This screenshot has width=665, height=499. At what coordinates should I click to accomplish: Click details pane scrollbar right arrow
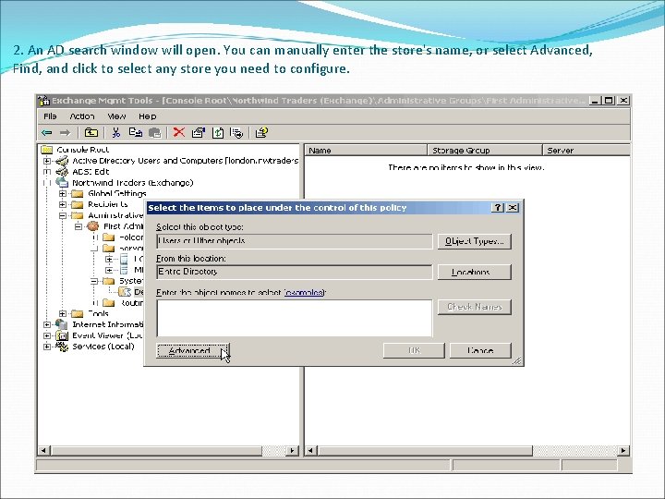coord(623,450)
